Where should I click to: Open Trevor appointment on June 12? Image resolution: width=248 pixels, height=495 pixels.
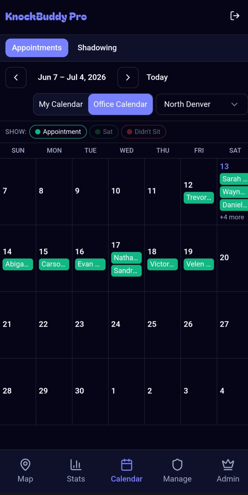click(x=199, y=197)
